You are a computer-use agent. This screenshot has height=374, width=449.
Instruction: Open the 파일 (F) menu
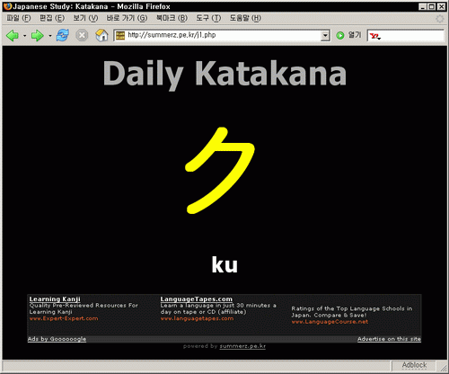click(x=19, y=18)
